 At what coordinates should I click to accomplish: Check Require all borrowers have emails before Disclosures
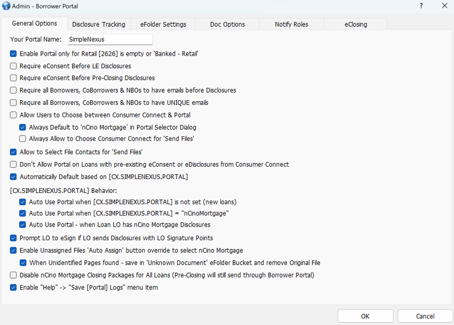pyautogui.click(x=13, y=90)
